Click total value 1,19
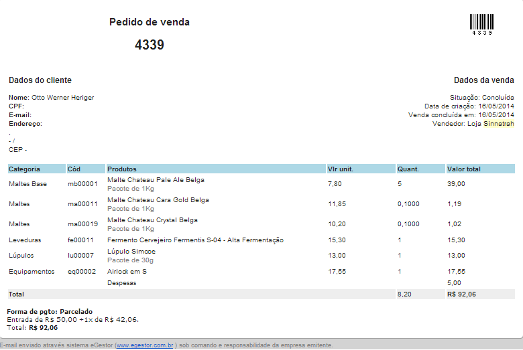The image size is (523, 350). coord(455,204)
